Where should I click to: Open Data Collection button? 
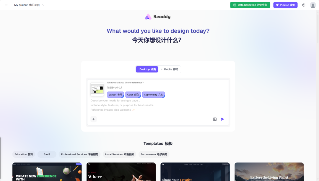coord(250,5)
